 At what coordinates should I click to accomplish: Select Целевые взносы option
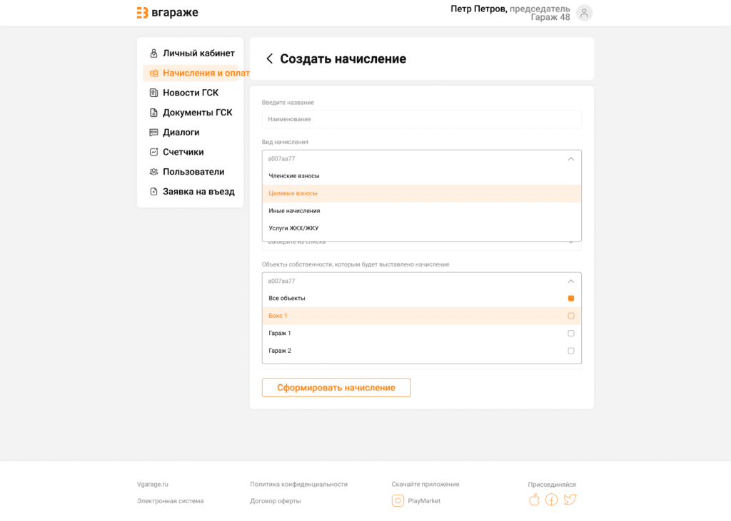pyautogui.click(x=421, y=193)
